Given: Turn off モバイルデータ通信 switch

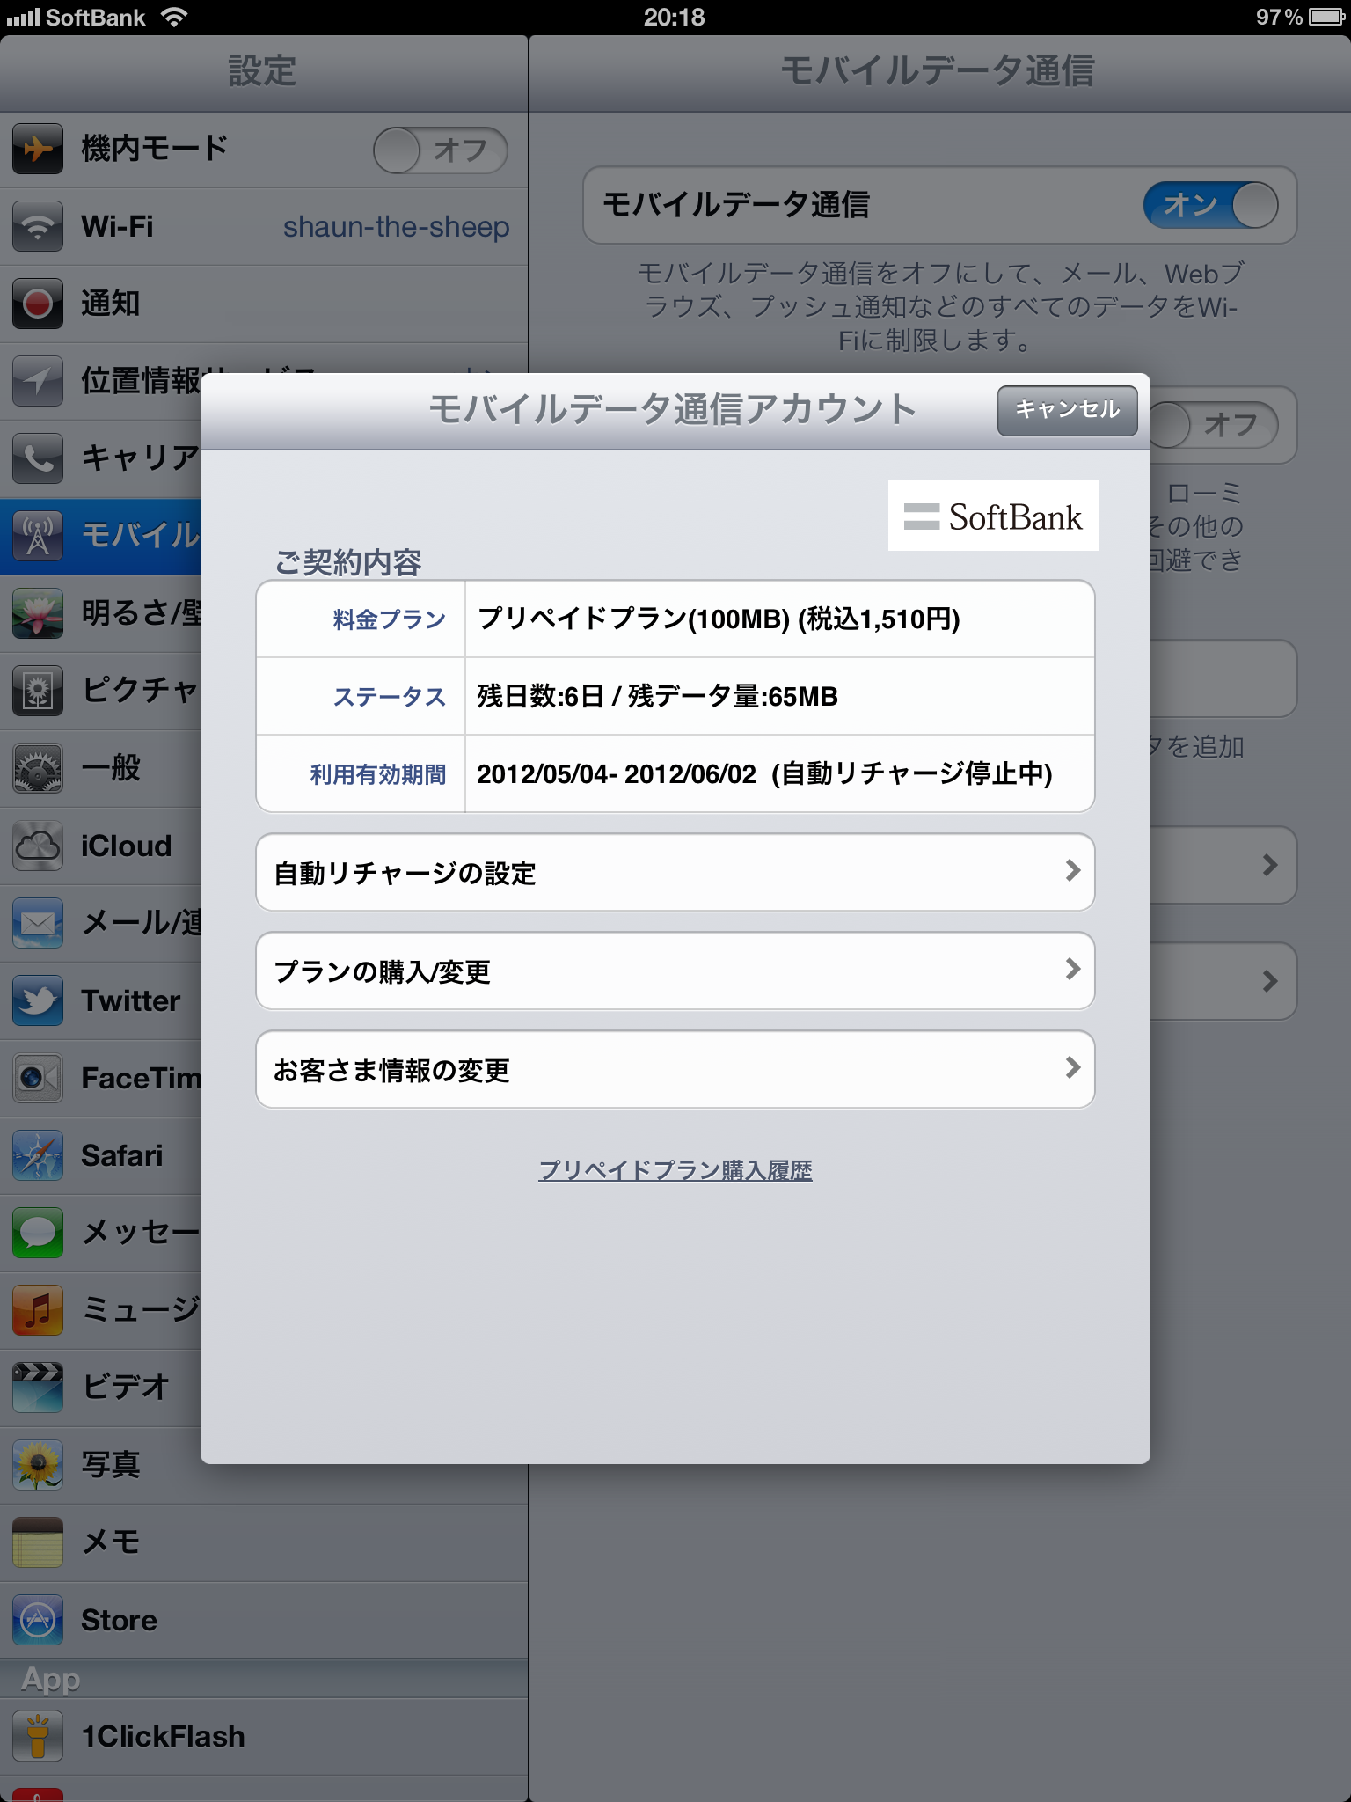Looking at the screenshot, I should pos(1211,205).
